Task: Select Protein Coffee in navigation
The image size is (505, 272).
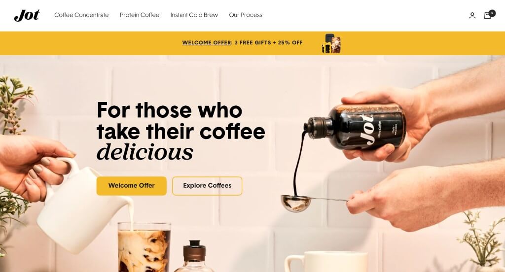Action: click(140, 15)
